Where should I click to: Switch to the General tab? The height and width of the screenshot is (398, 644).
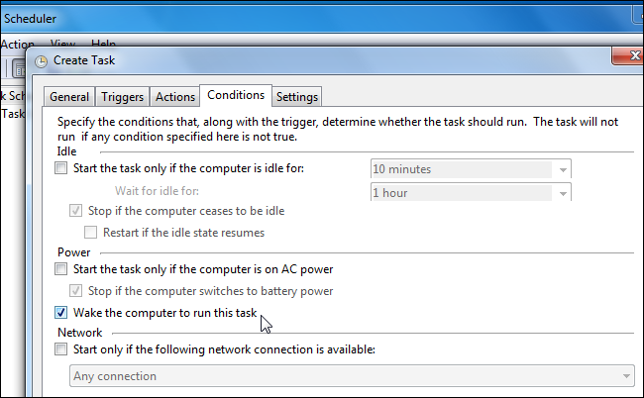tap(69, 97)
